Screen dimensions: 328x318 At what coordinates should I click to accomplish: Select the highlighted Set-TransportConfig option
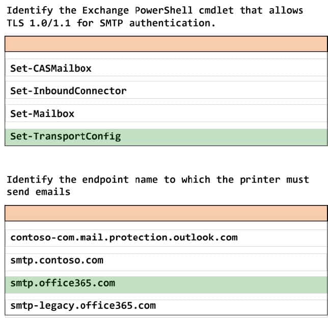click(x=166, y=137)
